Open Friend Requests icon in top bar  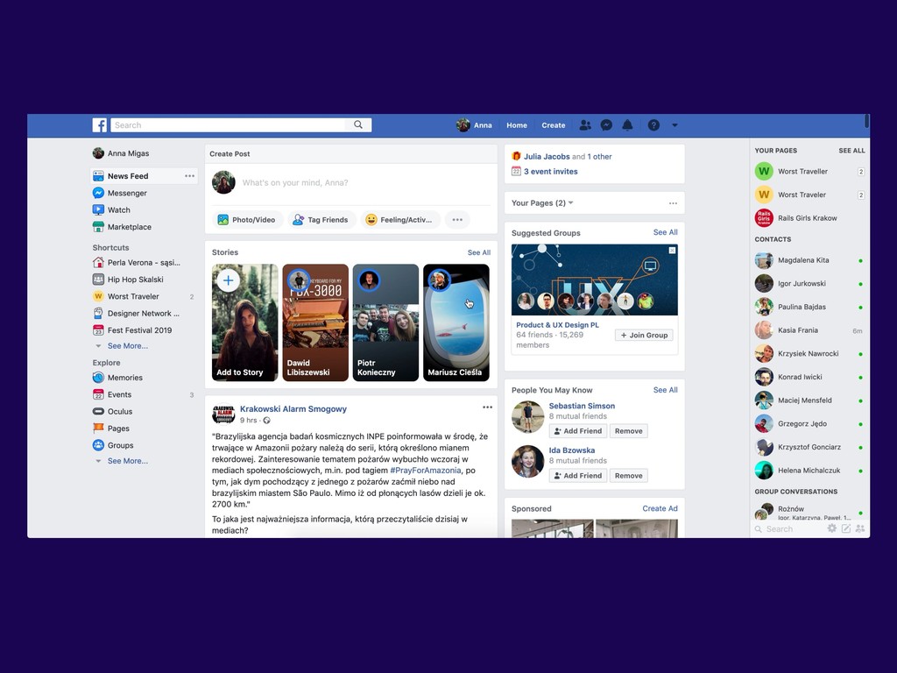585,125
